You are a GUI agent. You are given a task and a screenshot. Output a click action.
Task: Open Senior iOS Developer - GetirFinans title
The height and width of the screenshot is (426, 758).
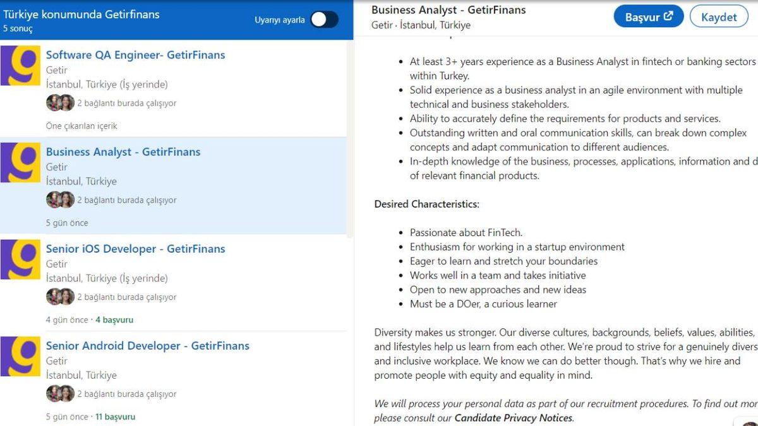[135, 249]
